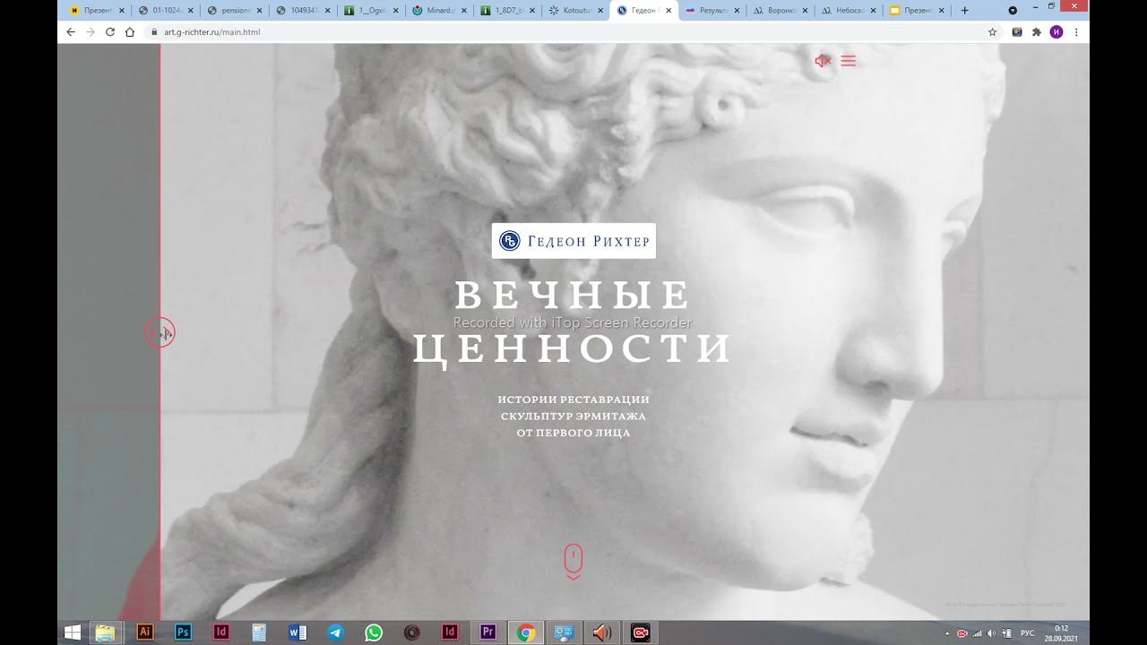Viewport: 1147px width, 645px height.
Task: Close the active Гедеон tab
Action: click(x=668, y=11)
